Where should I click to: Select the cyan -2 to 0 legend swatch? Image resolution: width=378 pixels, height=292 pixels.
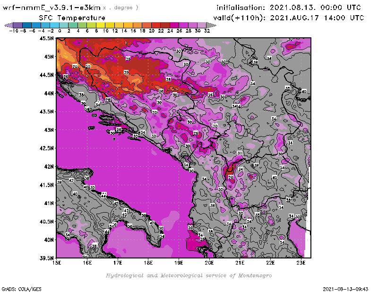point(54,25)
